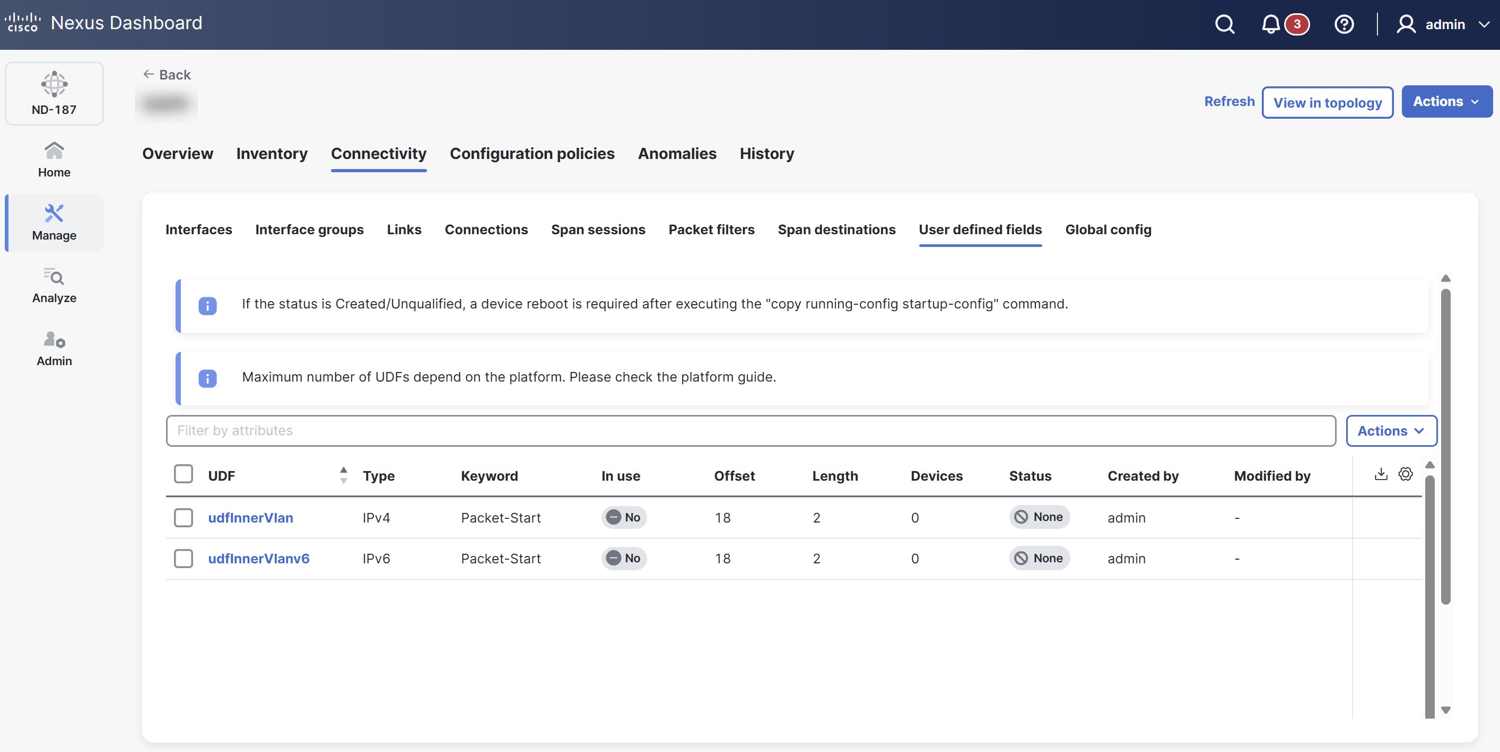Open the search icon in top bar
1500x752 pixels.
1224,24
